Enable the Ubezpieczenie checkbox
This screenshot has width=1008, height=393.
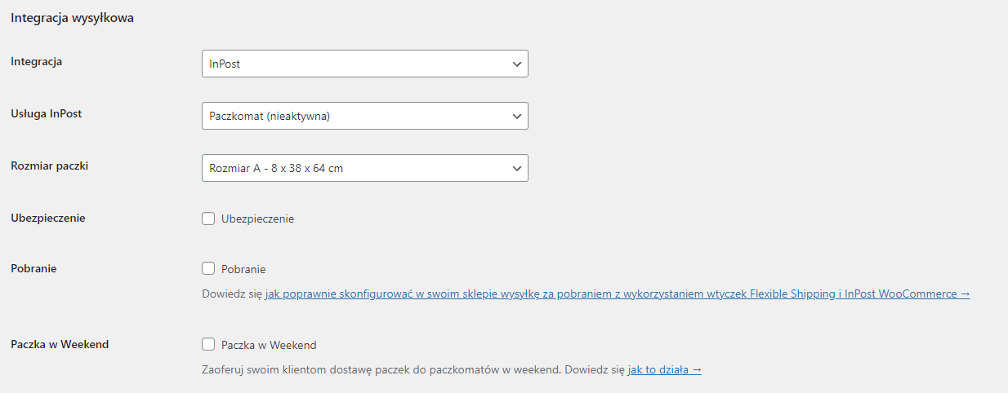click(208, 219)
